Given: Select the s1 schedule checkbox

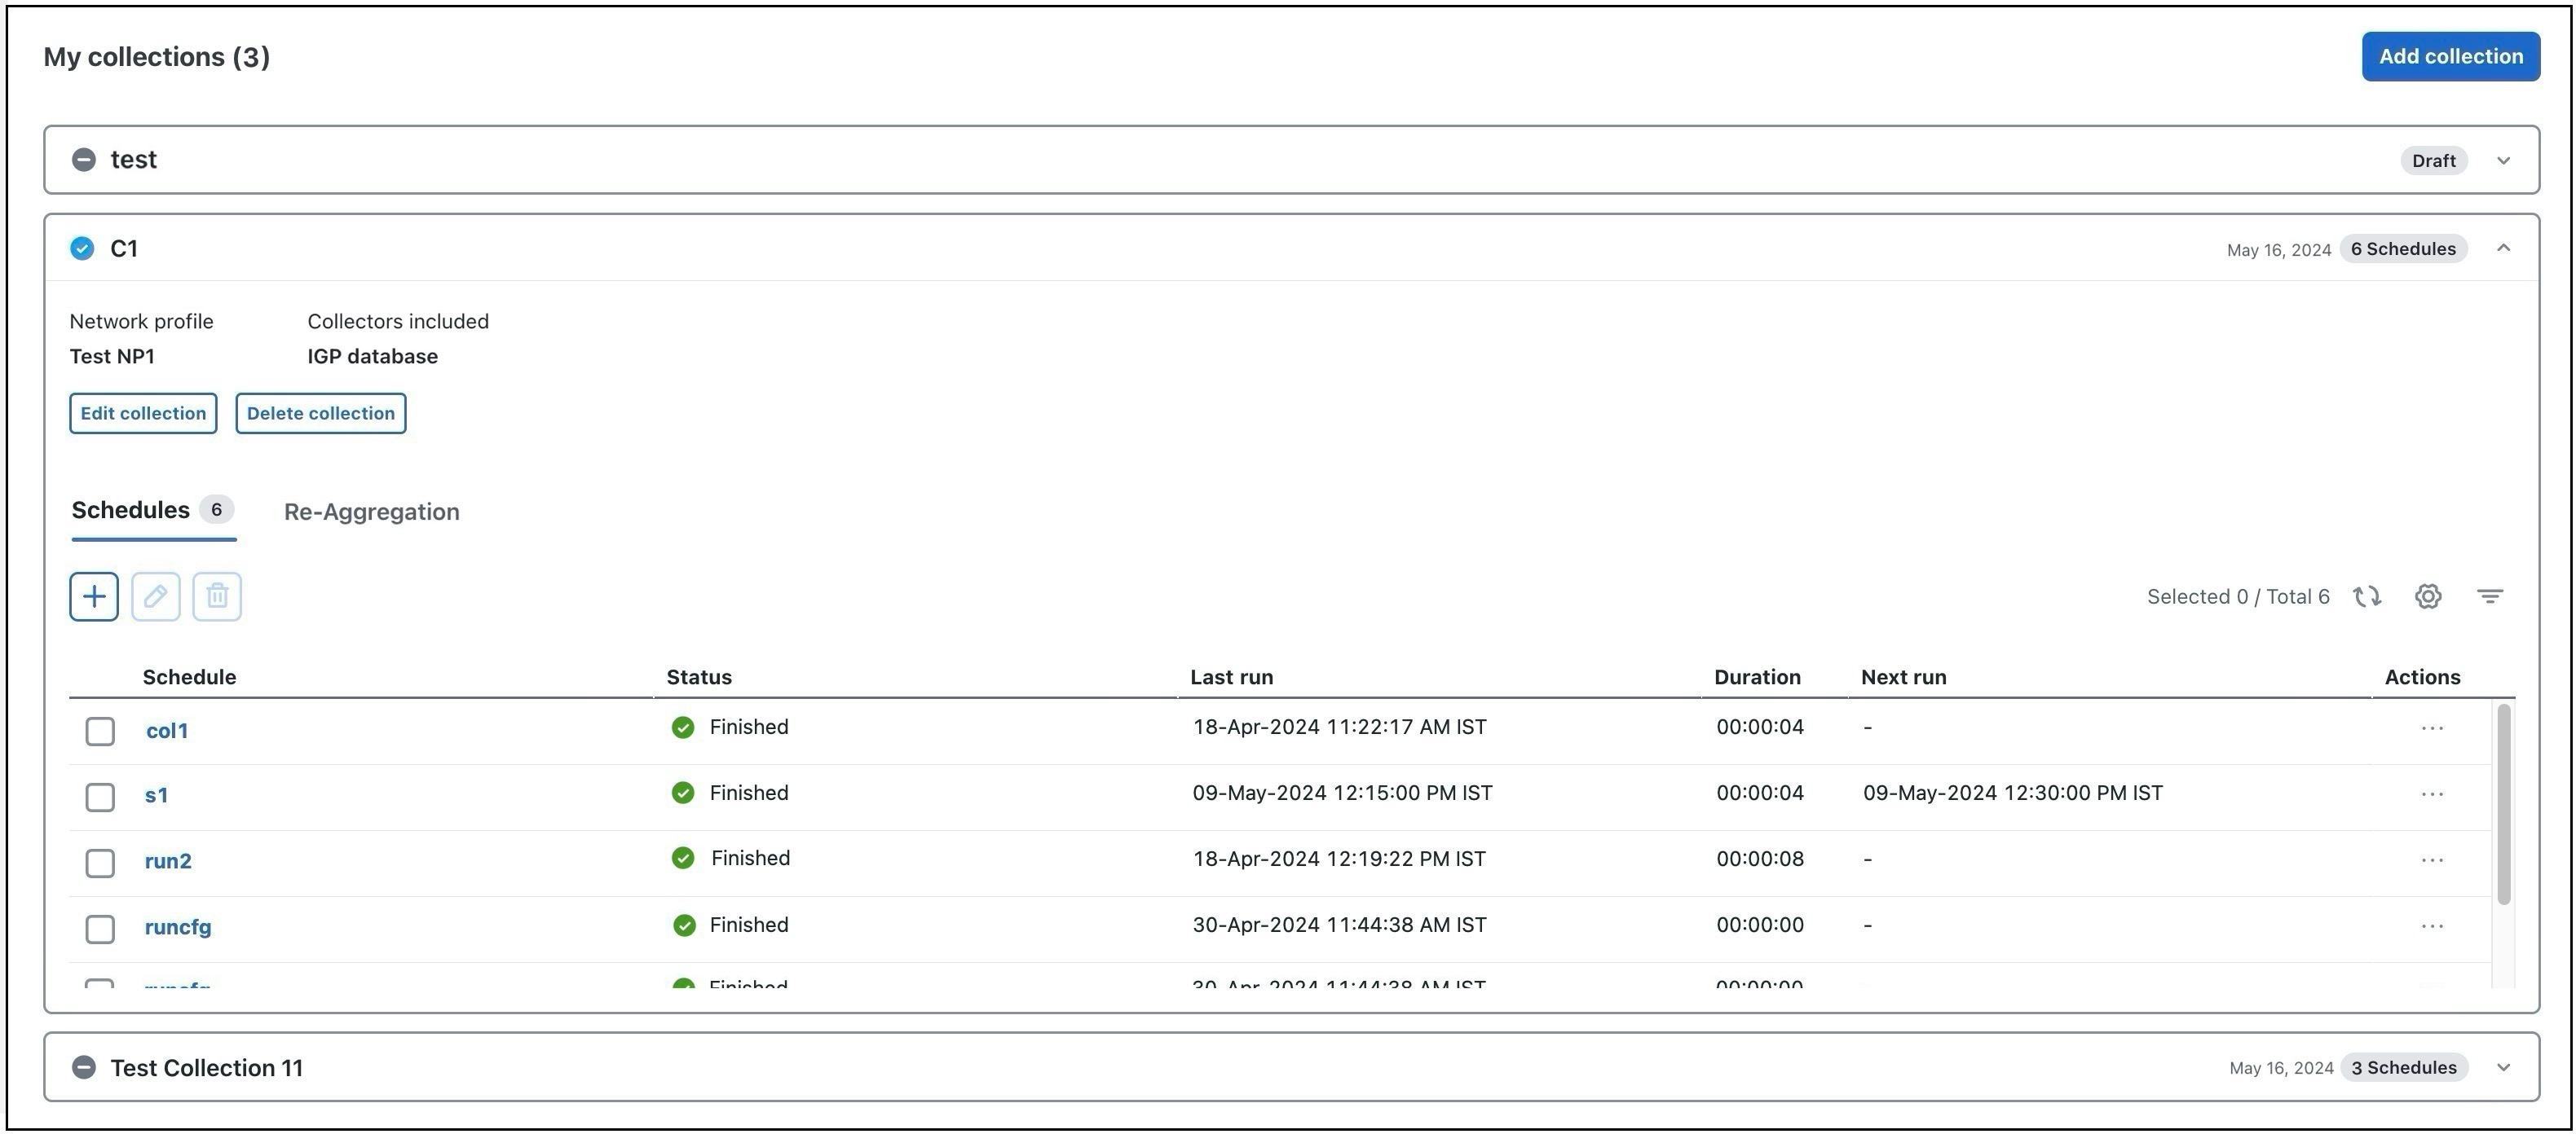Looking at the screenshot, I should click(x=100, y=798).
